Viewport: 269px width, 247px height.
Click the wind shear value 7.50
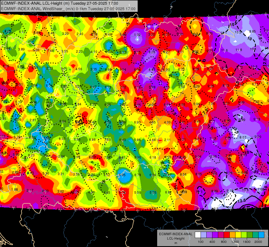click(107, 140)
